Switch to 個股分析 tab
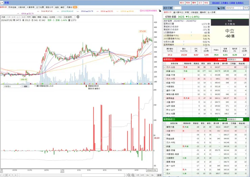 49,7
